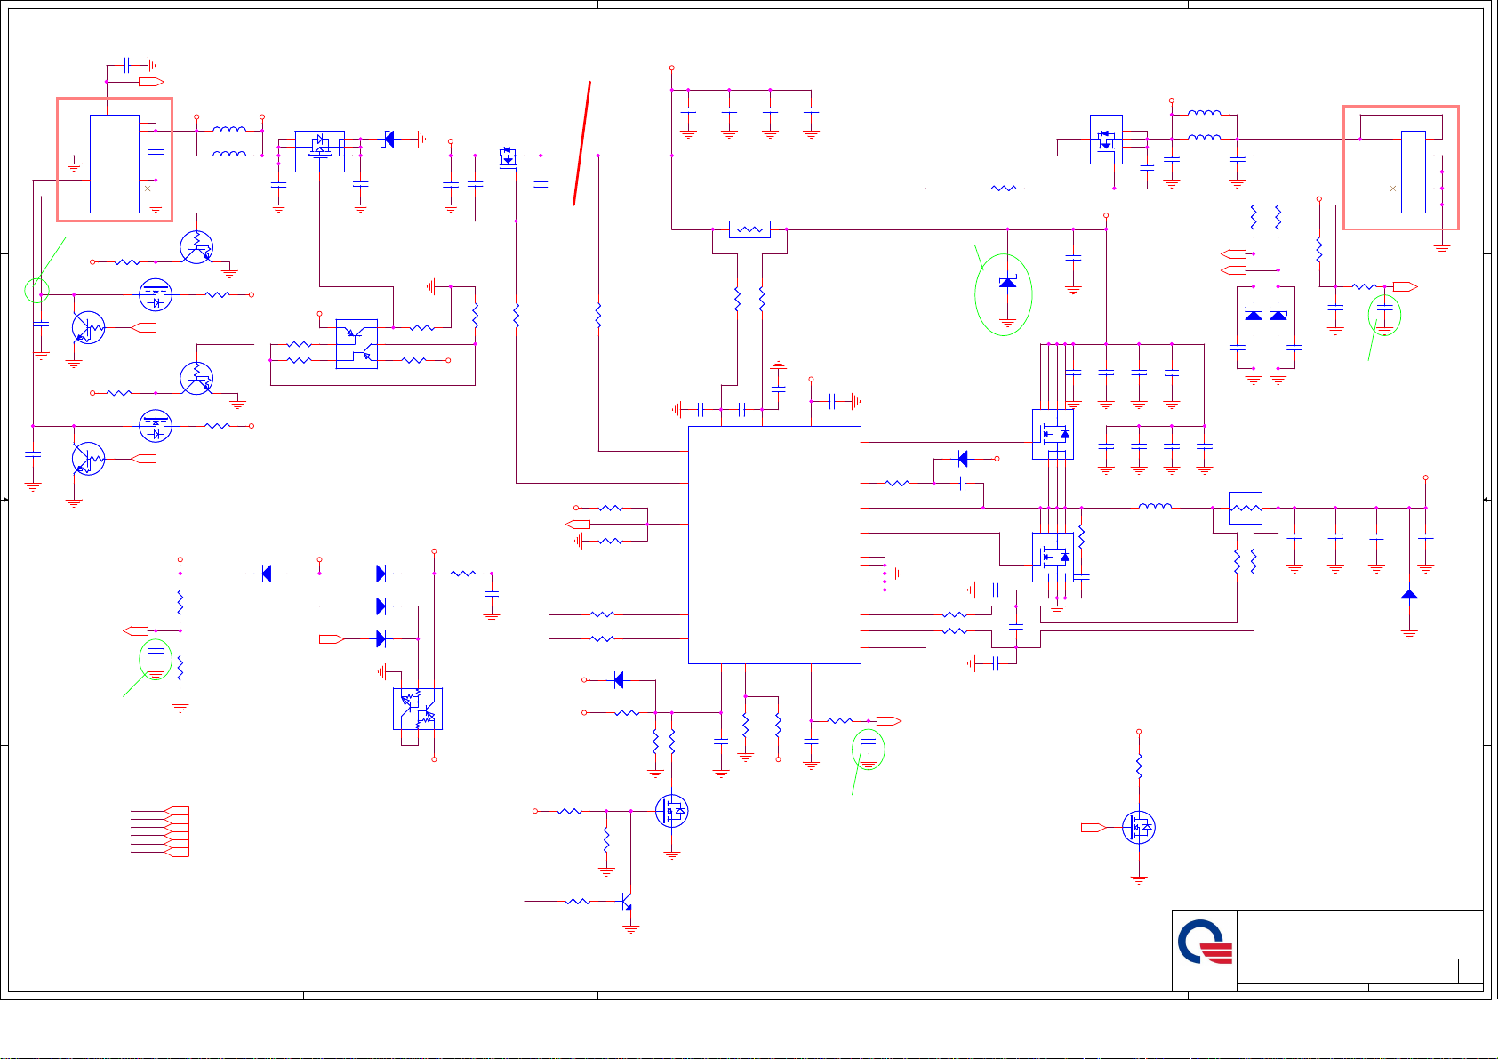1498x1059 pixels.
Task: Select the red input port driving the MOSFET nearest the logo
Action: point(1093,828)
